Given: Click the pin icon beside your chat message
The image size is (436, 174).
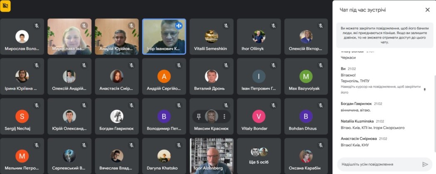Looking at the screenshot, I should point(424,89).
